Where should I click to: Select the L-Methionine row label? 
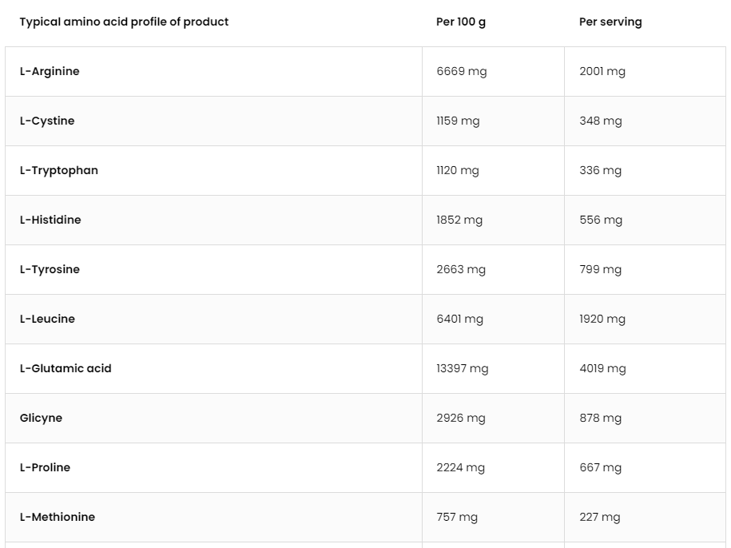58,517
